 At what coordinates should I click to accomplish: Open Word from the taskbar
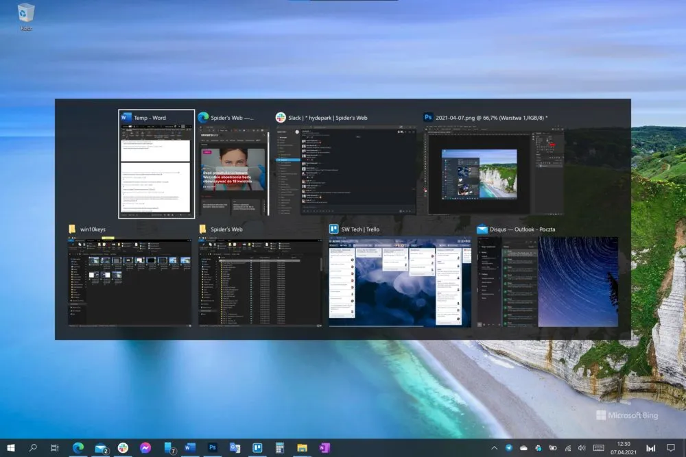tap(190, 448)
